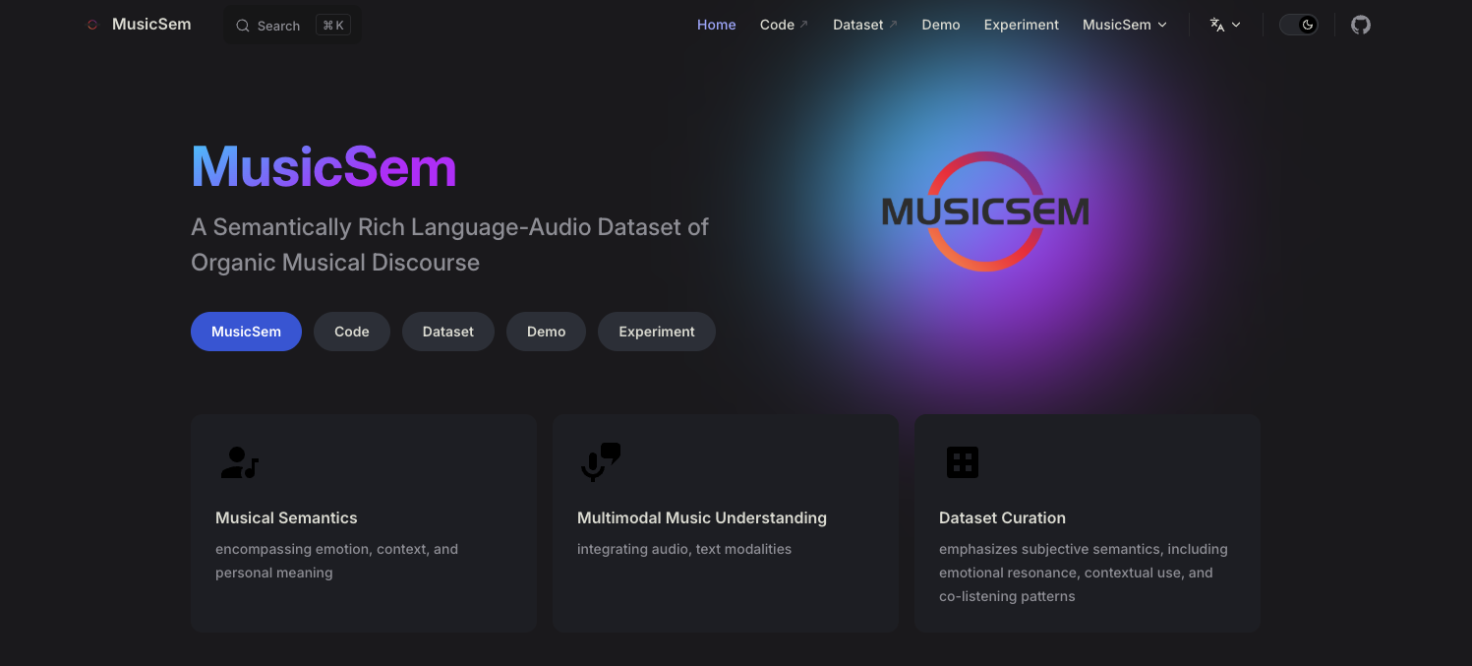Select the Dataset Curation card title

(1002, 517)
